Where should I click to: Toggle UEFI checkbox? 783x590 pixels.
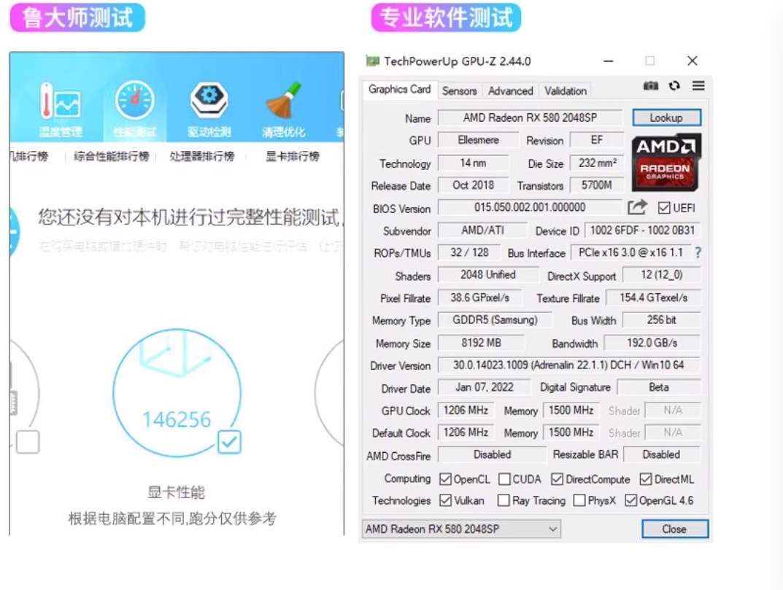pos(663,208)
